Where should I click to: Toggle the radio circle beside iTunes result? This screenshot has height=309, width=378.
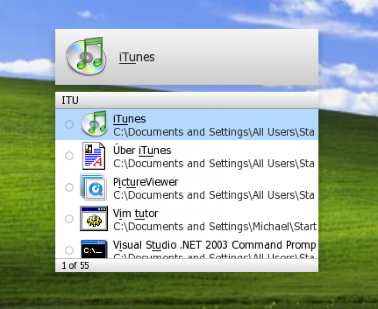(69, 124)
